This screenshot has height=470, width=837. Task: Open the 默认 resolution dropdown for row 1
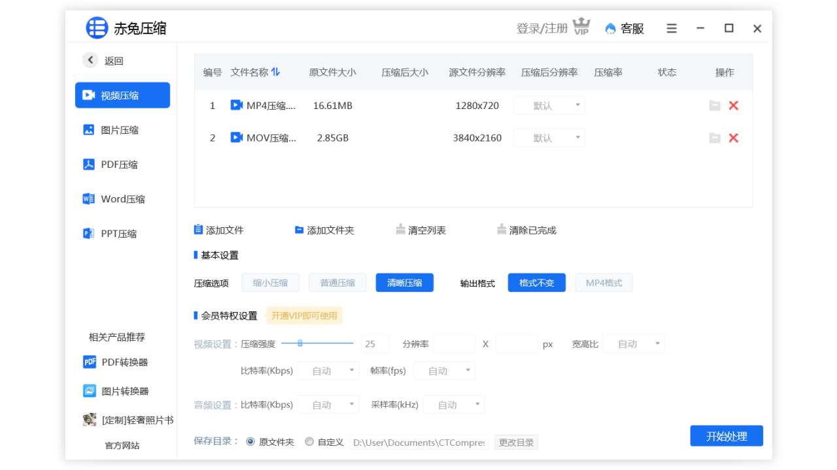(x=549, y=105)
